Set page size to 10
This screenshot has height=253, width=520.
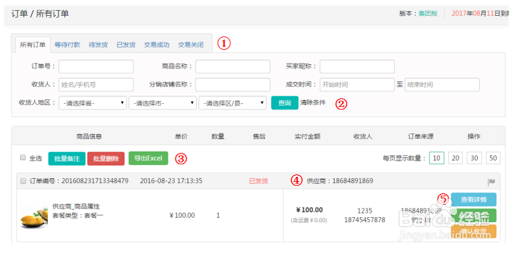pyautogui.click(x=436, y=158)
